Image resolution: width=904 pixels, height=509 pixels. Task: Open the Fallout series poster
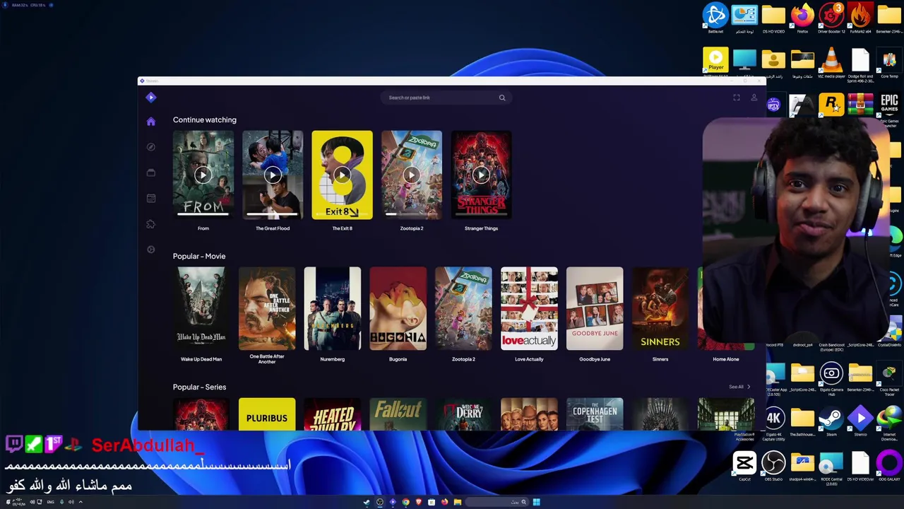(398, 414)
